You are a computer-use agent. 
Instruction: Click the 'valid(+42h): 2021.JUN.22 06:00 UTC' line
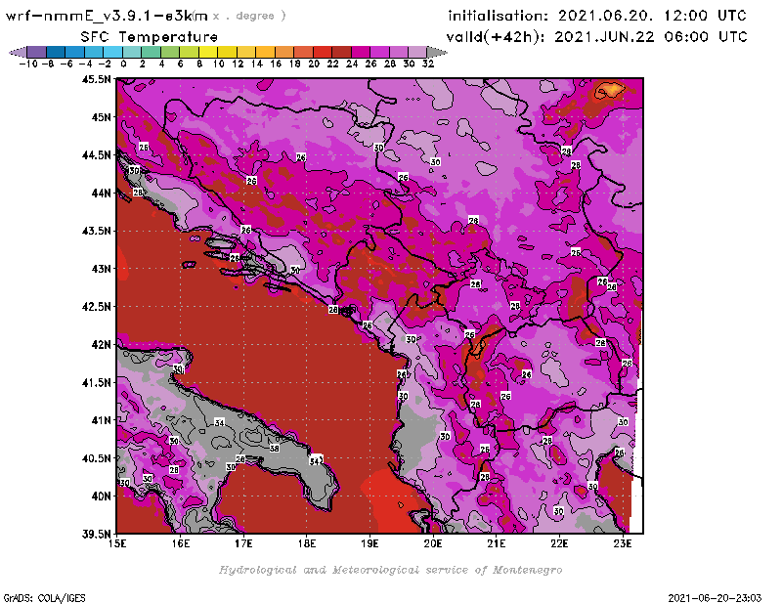tap(596, 36)
